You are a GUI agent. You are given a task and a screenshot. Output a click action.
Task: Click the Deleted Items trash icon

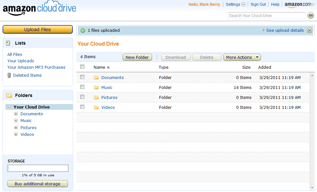[9, 75]
